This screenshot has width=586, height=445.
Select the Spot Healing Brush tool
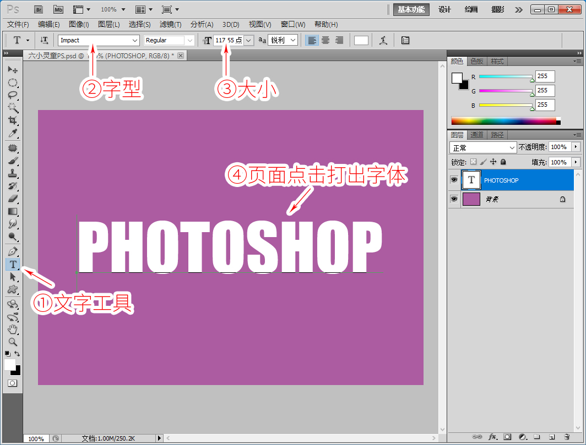[x=13, y=148]
